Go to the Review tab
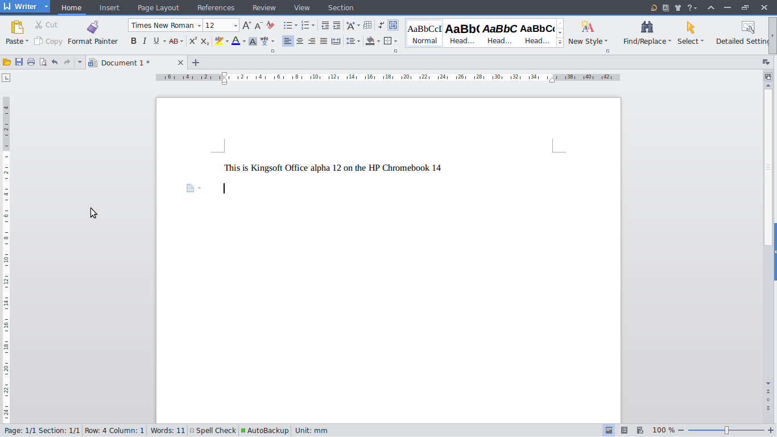Image resolution: width=777 pixels, height=437 pixels. click(264, 7)
